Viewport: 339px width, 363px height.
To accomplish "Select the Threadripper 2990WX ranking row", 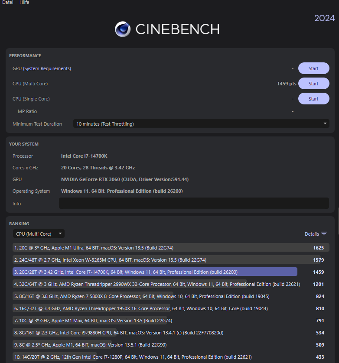I will pos(171,284).
